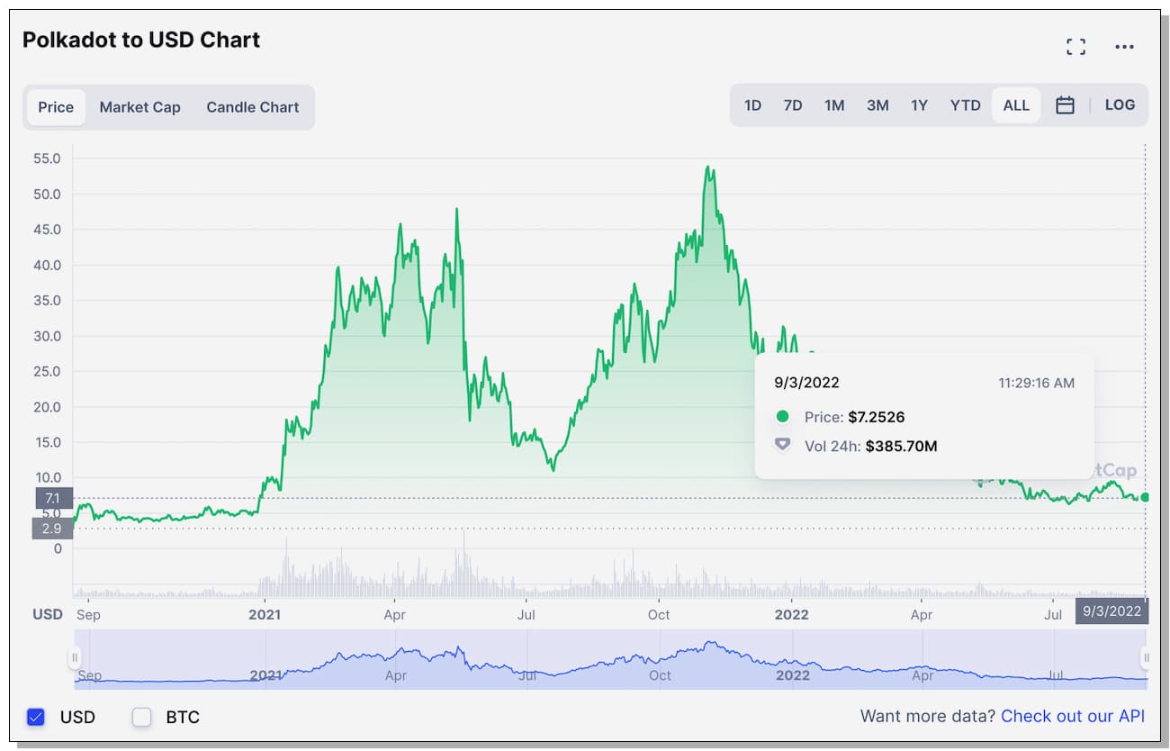The height and width of the screenshot is (751, 1170).
Task: Click the 11:29:16 AM timestamp in tooltip
Action: coord(1036,383)
